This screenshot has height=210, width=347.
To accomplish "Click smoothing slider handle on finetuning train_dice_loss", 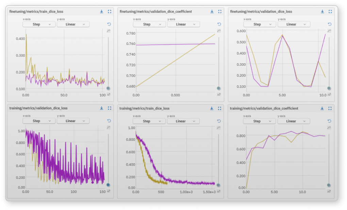I will coord(108,88).
